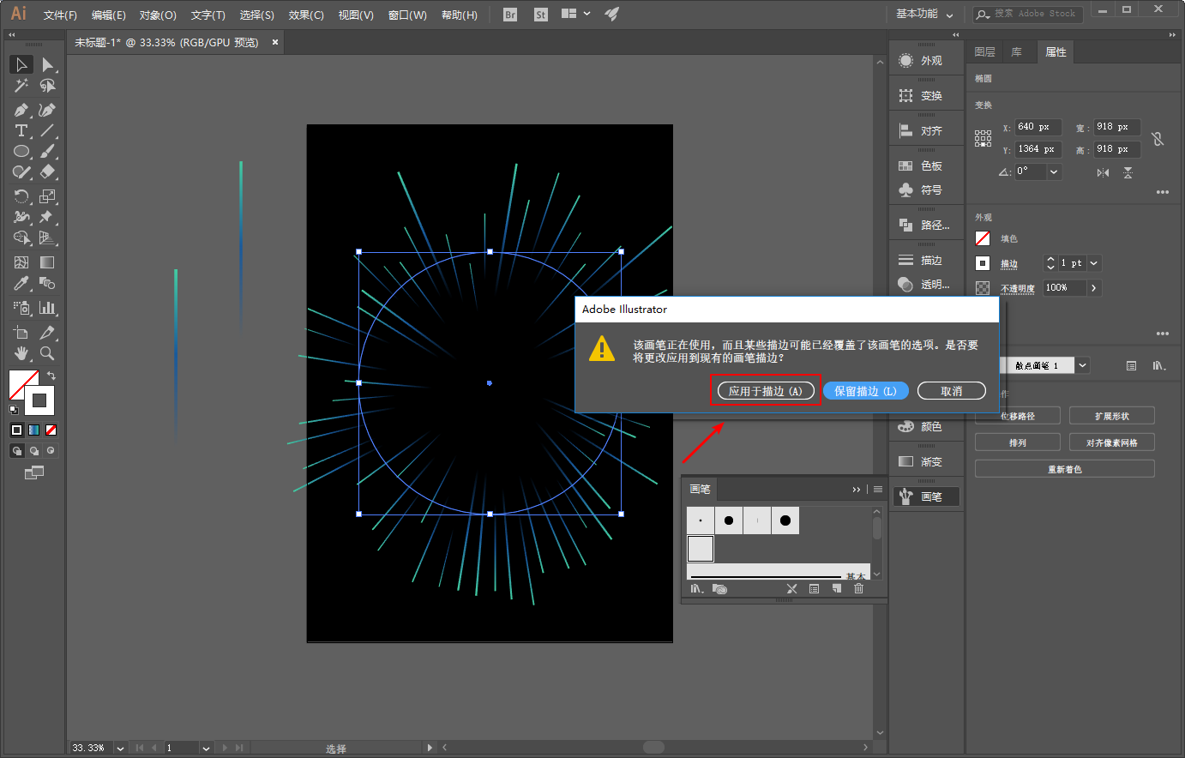Pick the Eyedropper tool
This screenshot has width=1185, height=758.
(21, 284)
